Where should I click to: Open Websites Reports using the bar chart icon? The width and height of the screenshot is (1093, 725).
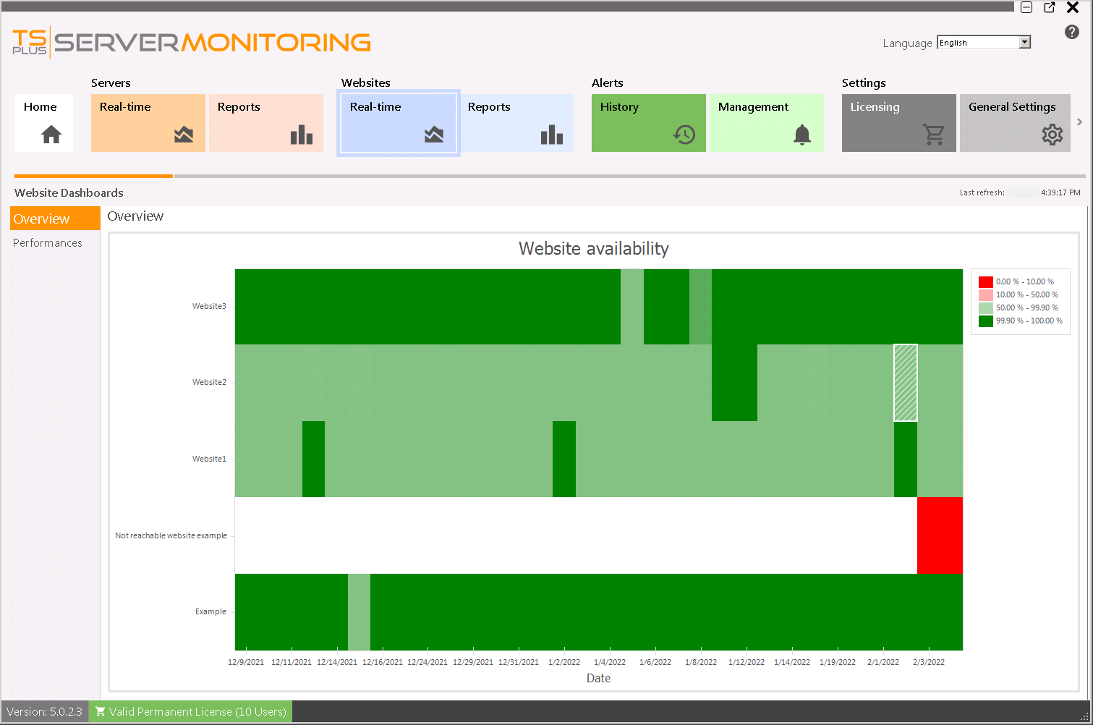pyautogui.click(x=552, y=135)
